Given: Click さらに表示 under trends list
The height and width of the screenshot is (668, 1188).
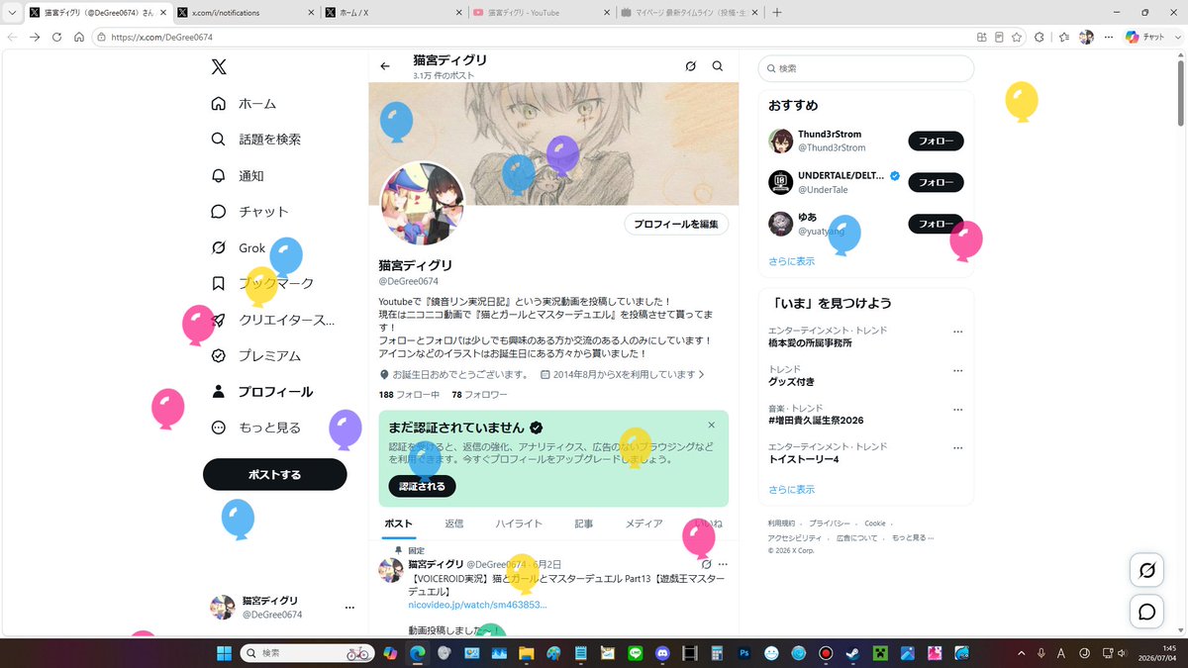Looking at the screenshot, I should [x=792, y=489].
